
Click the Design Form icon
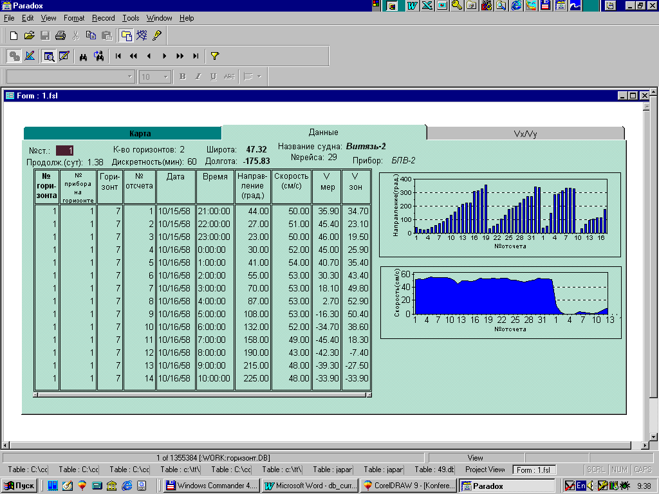(30, 56)
